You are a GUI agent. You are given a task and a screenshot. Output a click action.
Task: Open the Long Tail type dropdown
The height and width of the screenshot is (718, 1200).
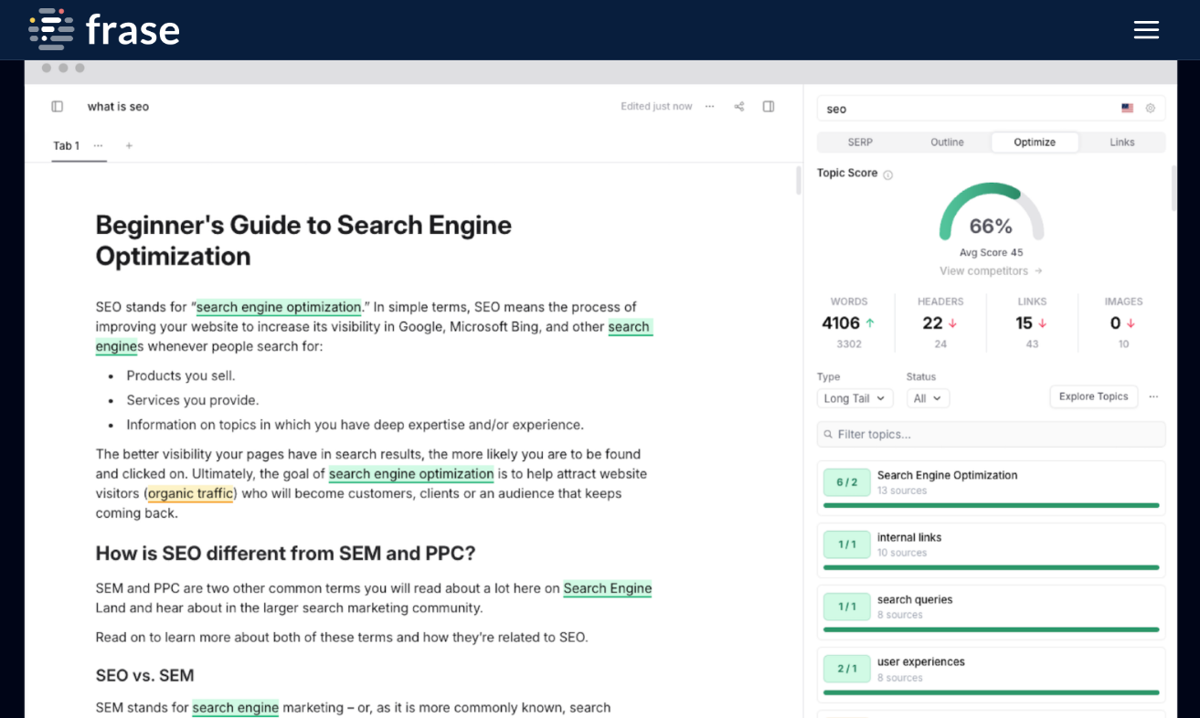(855, 398)
